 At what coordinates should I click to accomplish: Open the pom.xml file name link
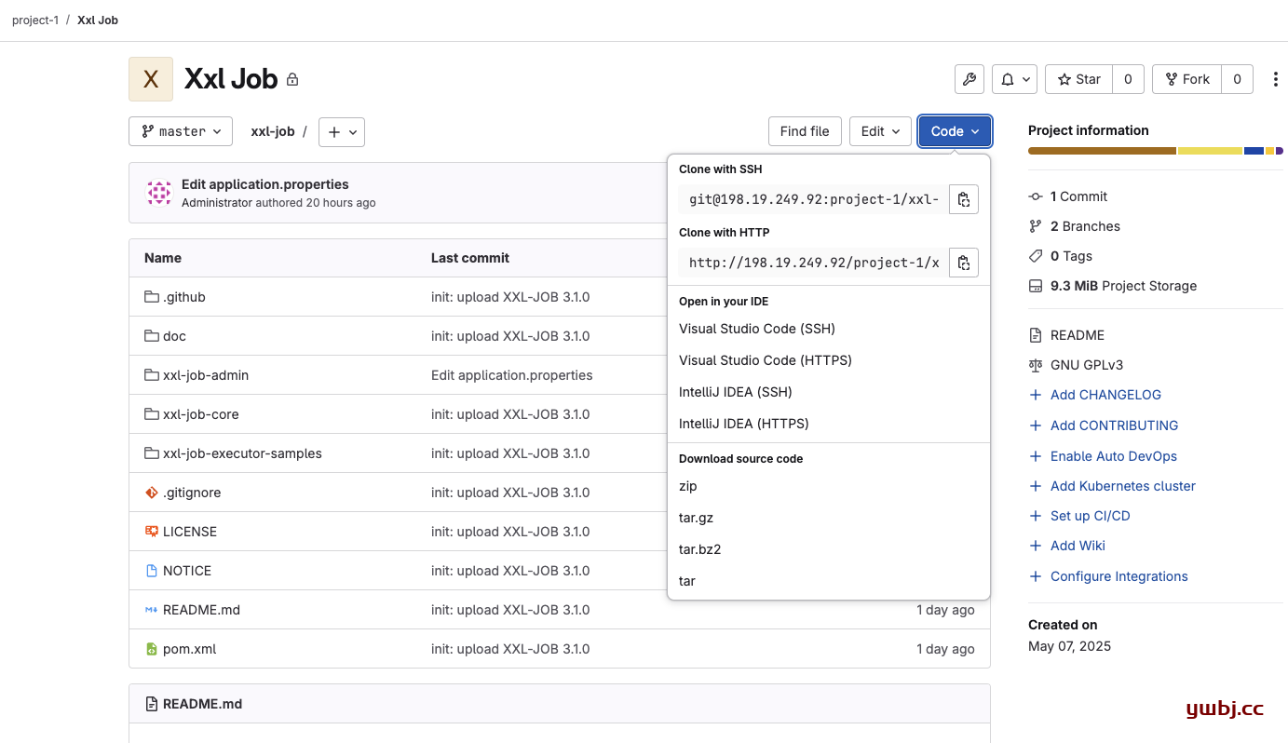[189, 649]
